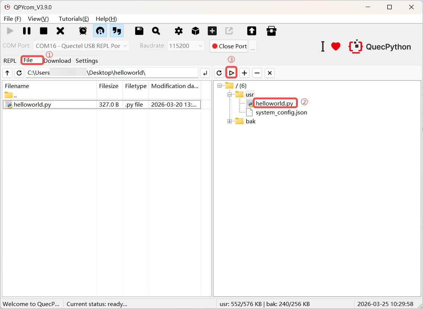Switch to the Download tab

57,61
